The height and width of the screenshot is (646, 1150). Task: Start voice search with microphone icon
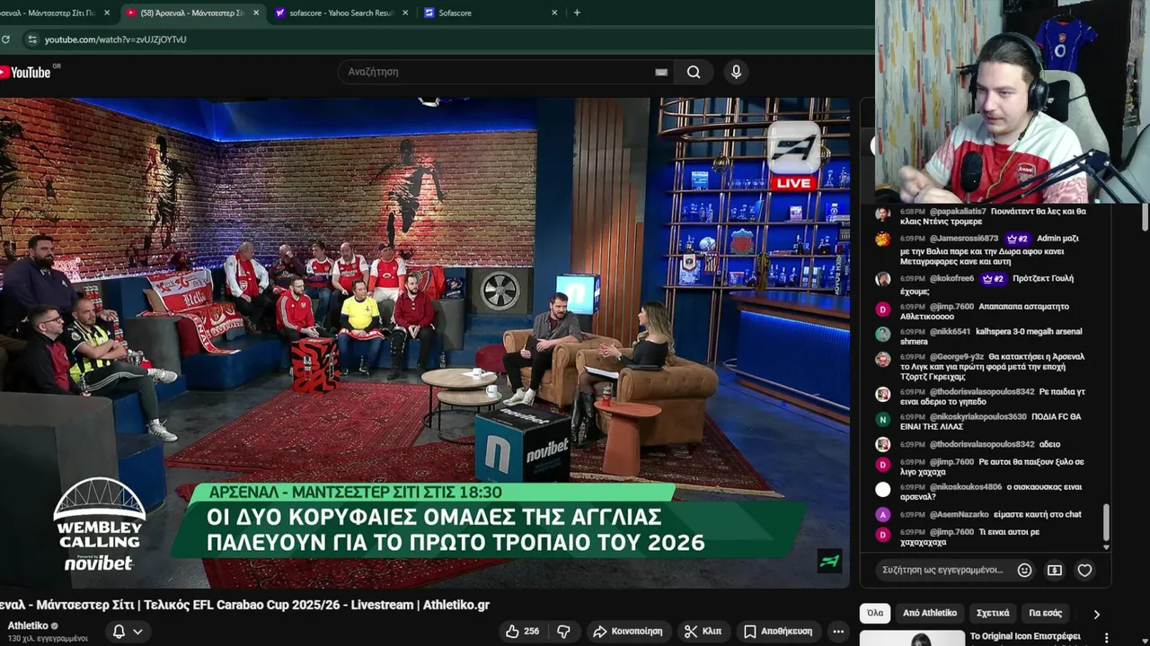(736, 72)
